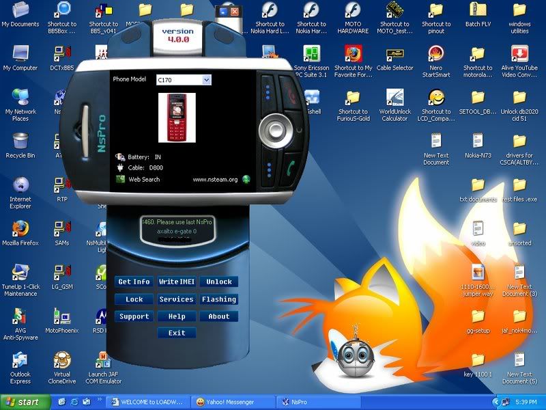
Task: Select the My Computer desktop icon
Action: (20, 58)
